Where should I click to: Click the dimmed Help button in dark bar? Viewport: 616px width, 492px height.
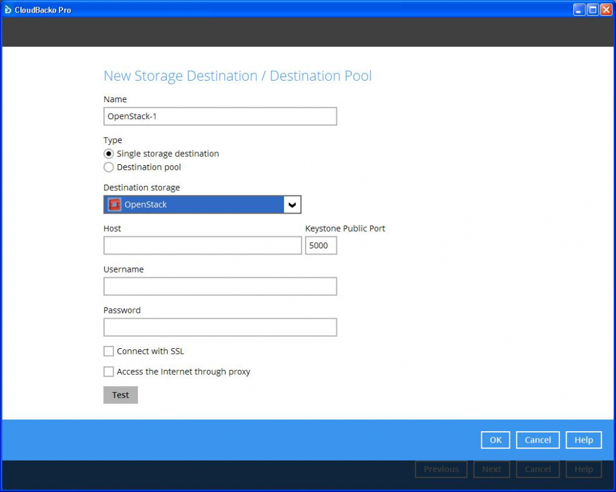pos(584,469)
